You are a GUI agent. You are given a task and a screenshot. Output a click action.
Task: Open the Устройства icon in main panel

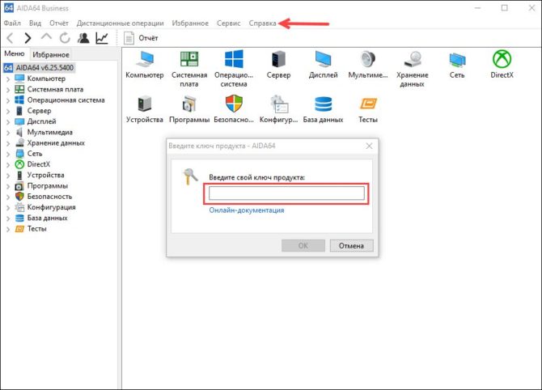(x=145, y=104)
